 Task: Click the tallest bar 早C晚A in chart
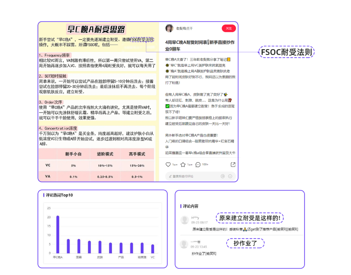pos(58,234)
